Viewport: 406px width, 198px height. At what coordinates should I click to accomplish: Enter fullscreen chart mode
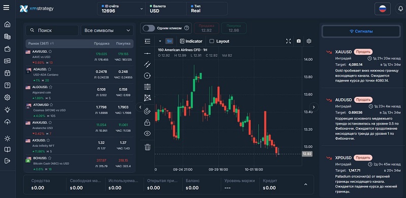coord(288,41)
